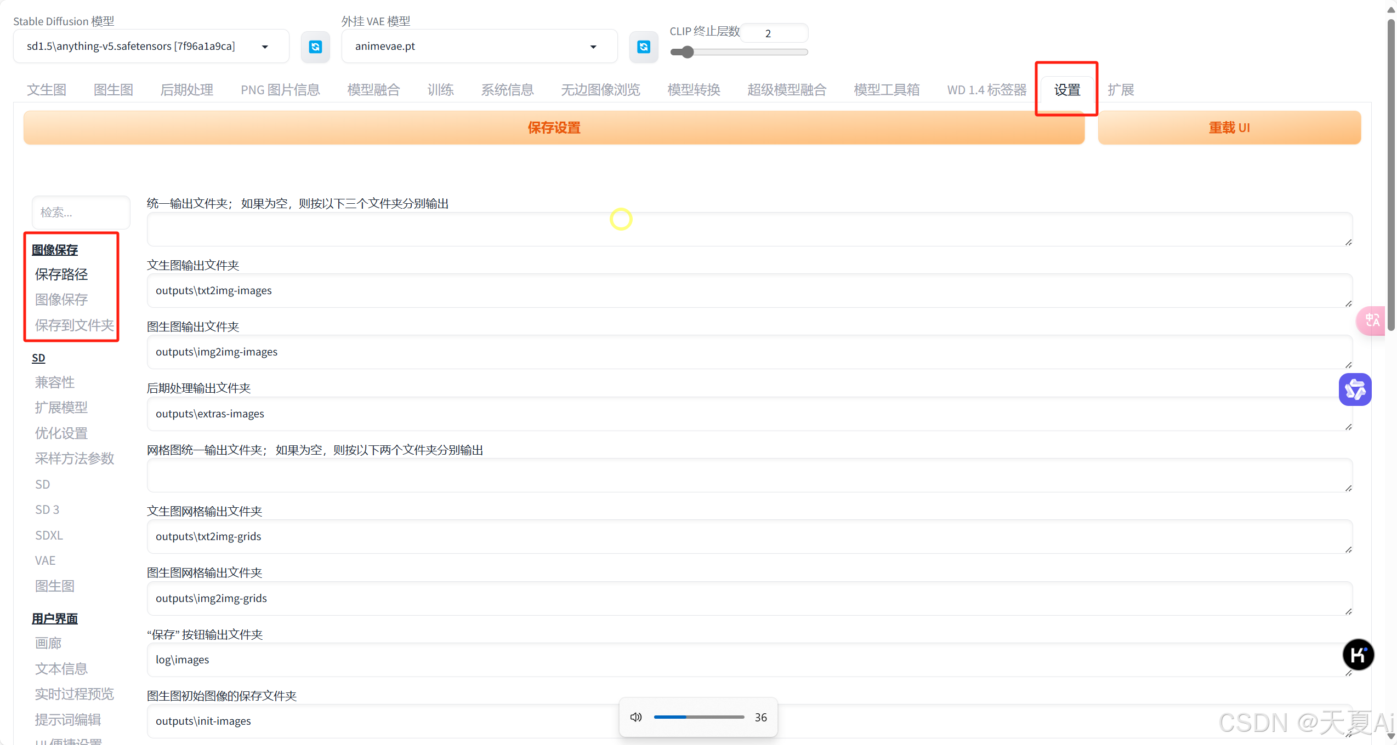Screen dimensions: 1397x745
Task: Open the purple assistant floating icon
Action: click(x=1355, y=389)
